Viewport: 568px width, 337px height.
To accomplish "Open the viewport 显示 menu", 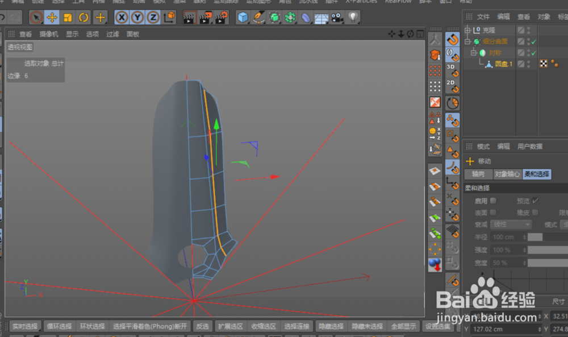I will [x=72, y=34].
